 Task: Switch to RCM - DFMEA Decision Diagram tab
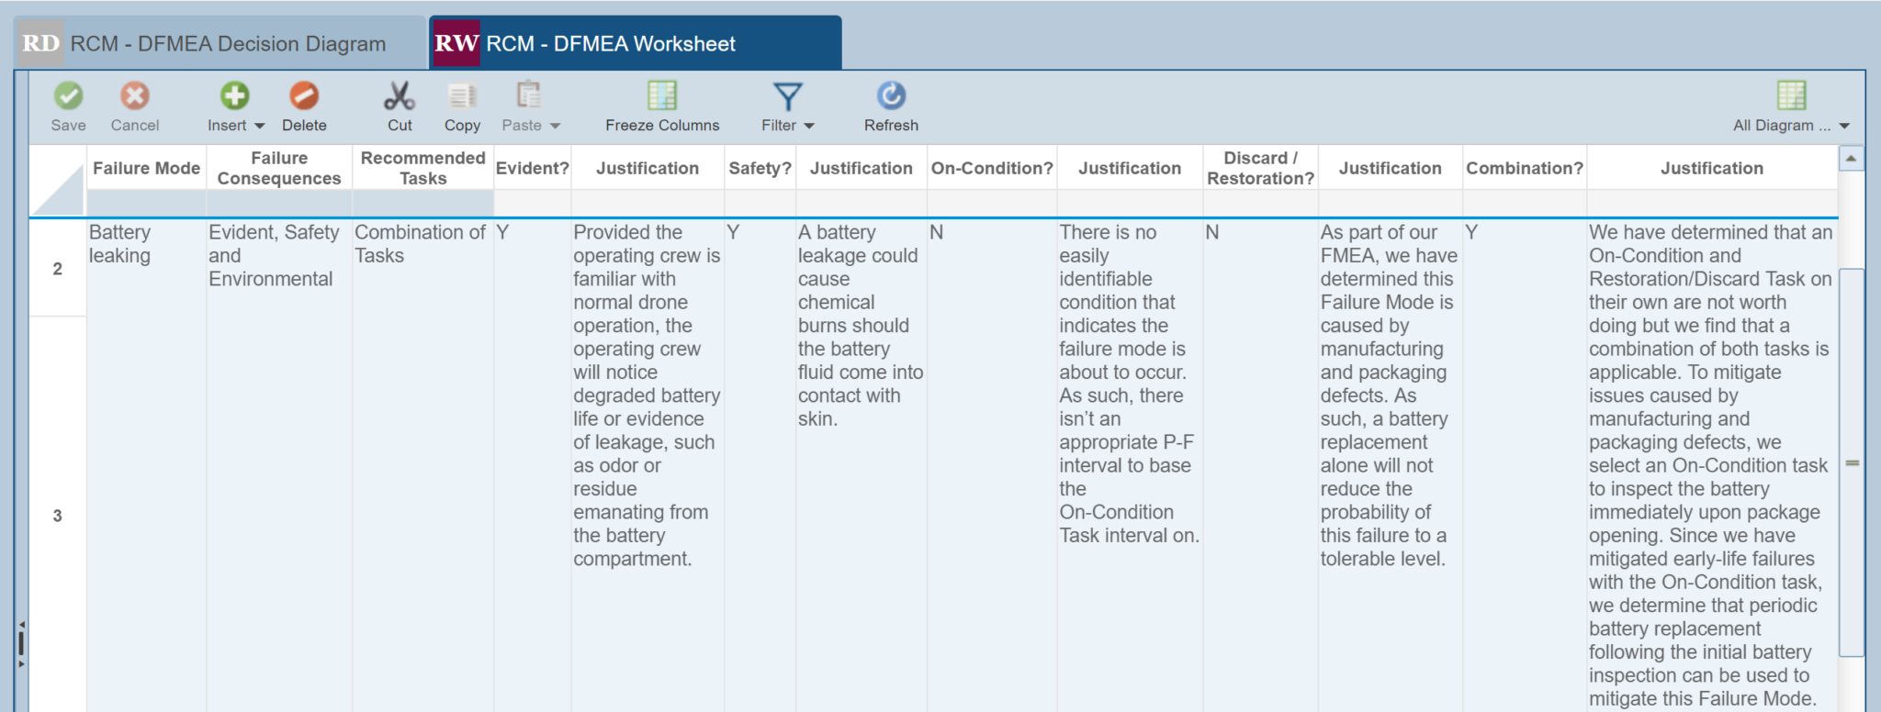click(x=220, y=44)
